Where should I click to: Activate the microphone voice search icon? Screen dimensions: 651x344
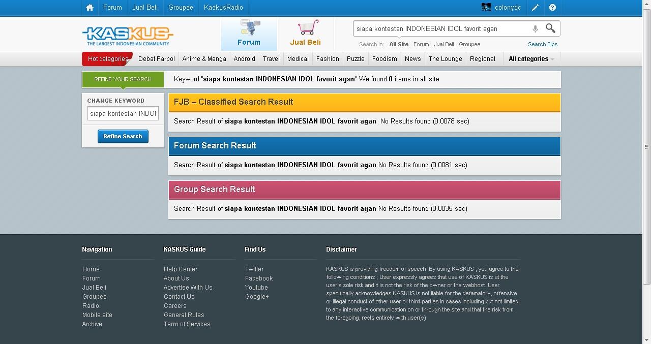point(535,29)
